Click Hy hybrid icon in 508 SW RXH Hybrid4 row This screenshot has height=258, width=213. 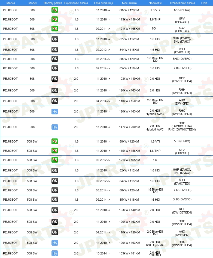coord(55,243)
